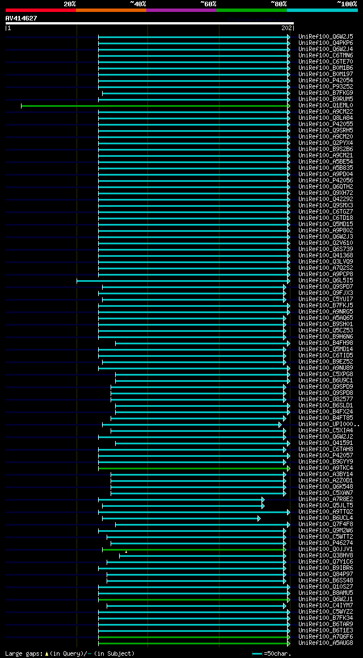Click the UniRef100_Q8LA84 label
Screen dimensions: 363x658
326,118
